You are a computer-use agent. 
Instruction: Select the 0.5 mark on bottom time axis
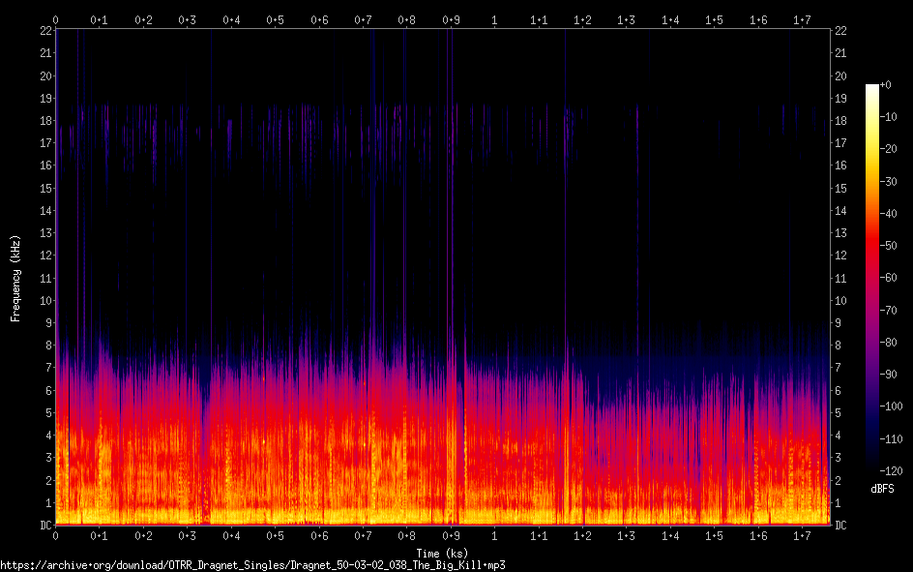pos(276,536)
